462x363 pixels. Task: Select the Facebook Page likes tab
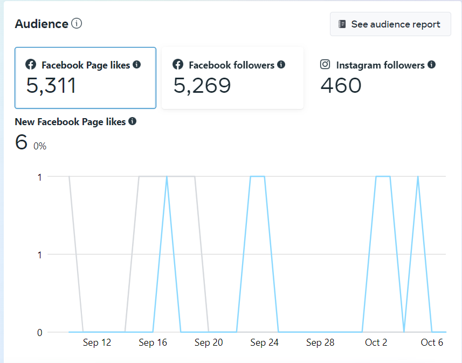(x=85, y=78)
